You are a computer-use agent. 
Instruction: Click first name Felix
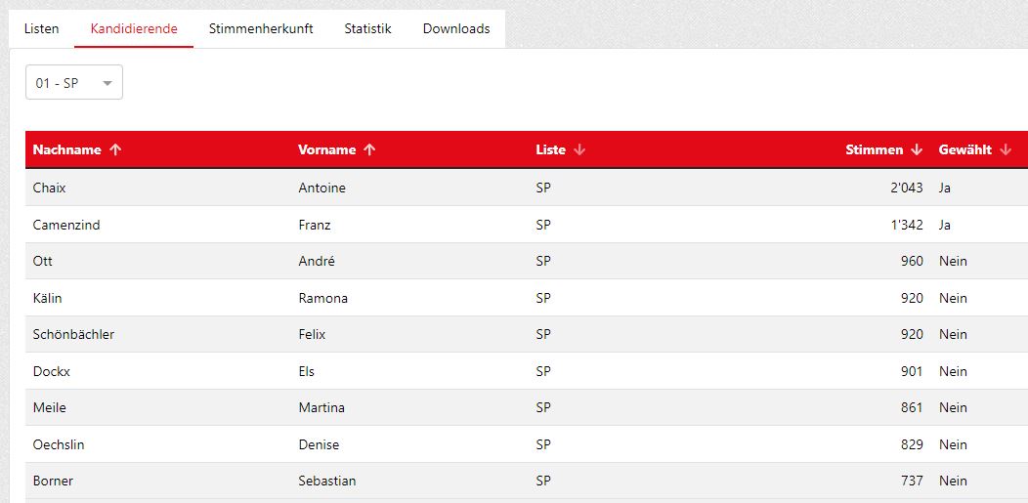[x=312, y=335]
